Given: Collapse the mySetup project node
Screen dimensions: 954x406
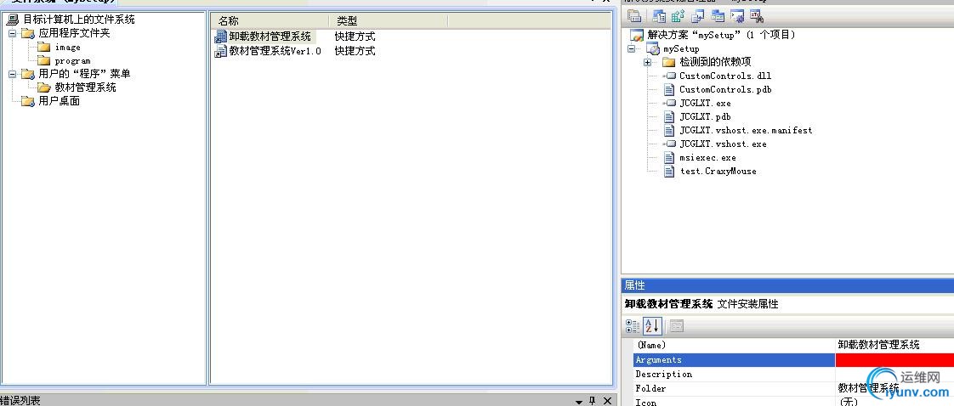Looking at the screenshot, I should (631, 48).
